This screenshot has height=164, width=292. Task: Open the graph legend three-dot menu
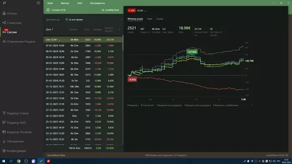[x=252, y=105]
